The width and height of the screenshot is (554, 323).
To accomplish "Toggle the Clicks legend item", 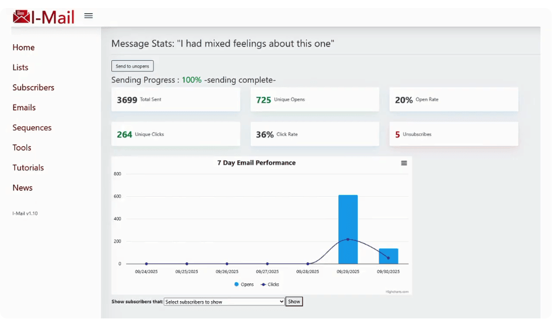I will 270,285.
